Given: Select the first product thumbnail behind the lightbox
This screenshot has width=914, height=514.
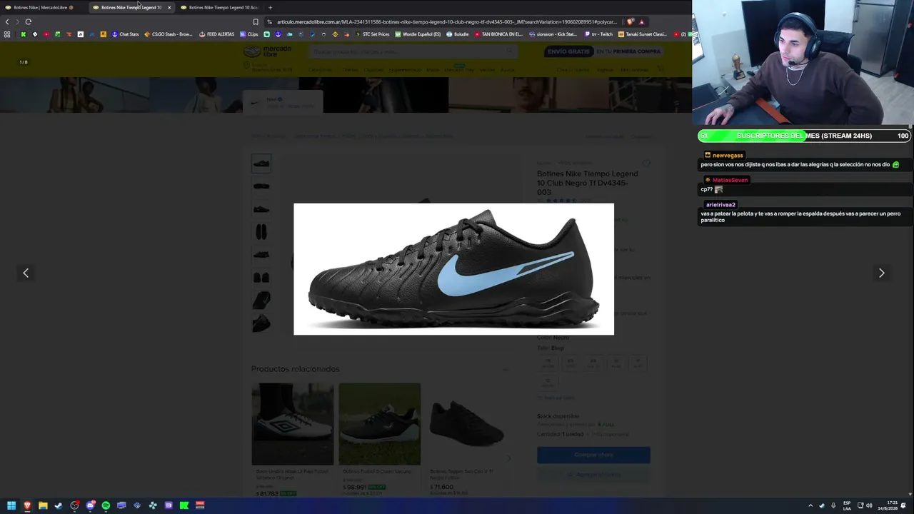Looking at the screenshot, I should [x=261, y=163].
